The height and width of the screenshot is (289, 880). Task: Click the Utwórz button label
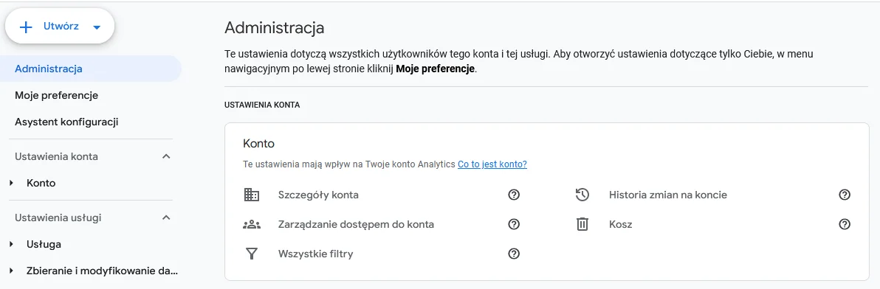tap(61, 27)
